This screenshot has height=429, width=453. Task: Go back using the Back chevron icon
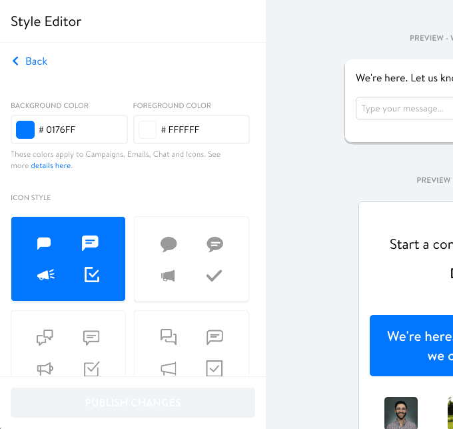pyautogui.click(x=15, y=61)
